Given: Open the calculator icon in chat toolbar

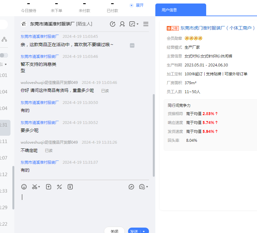Looking at the screenshot, I should (x=59, y=187).
